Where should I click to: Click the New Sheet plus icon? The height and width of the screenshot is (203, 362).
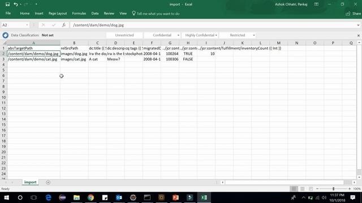pos(48,182)
